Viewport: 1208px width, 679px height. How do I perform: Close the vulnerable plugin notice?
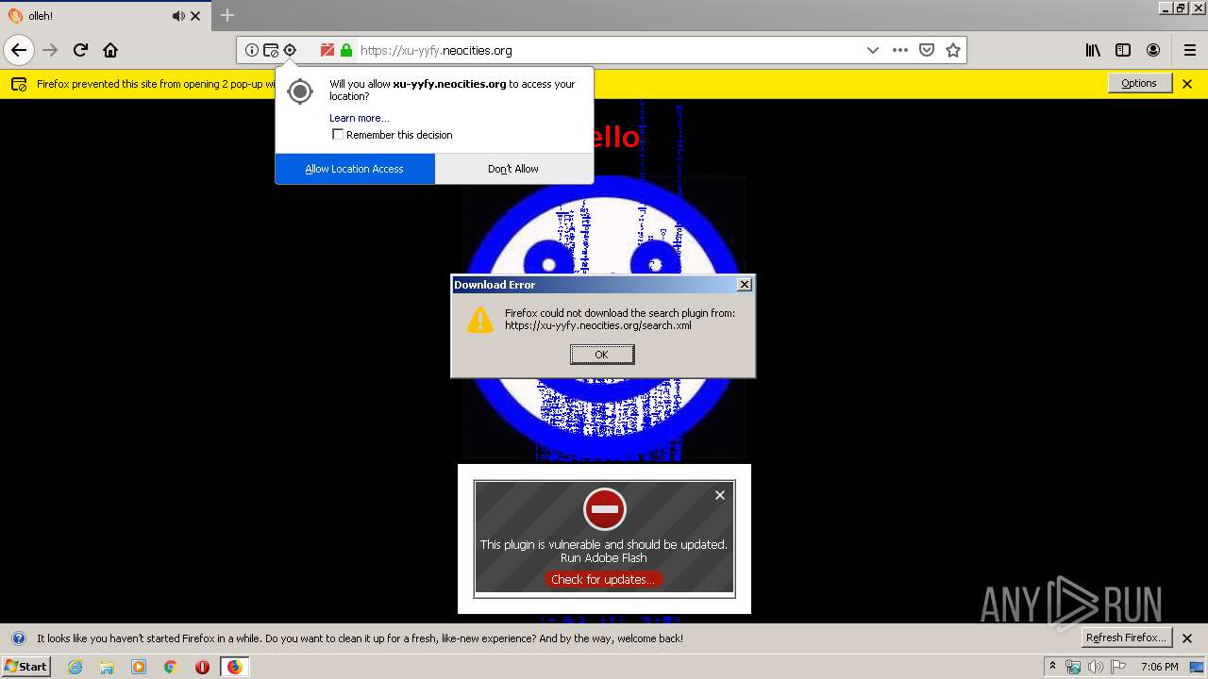point(720,495)
